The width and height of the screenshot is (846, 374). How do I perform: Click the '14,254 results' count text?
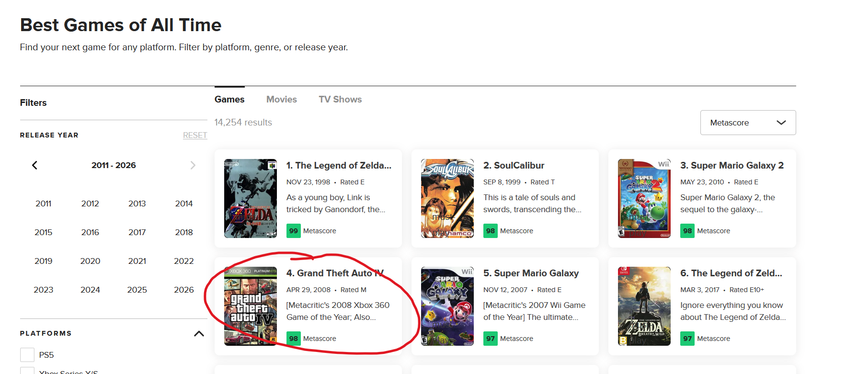coord(243,122)
